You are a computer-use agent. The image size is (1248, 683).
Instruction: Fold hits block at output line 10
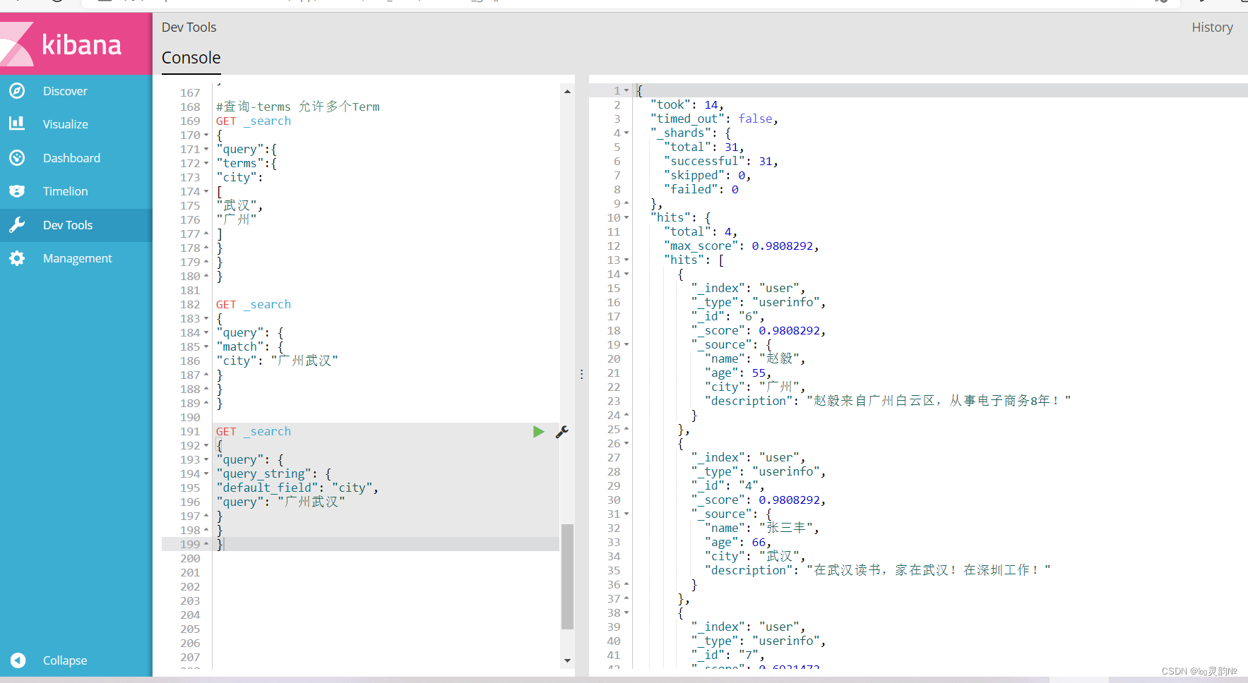click(626, 218)
